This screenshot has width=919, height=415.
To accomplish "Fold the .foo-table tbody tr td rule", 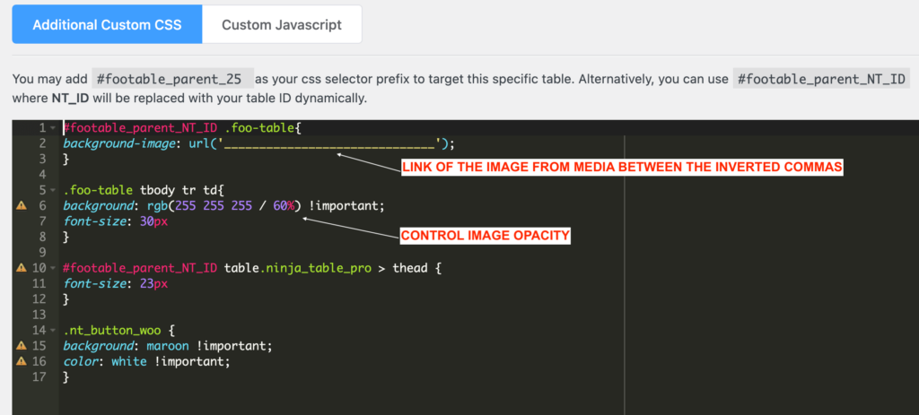I will click(55, 191).
